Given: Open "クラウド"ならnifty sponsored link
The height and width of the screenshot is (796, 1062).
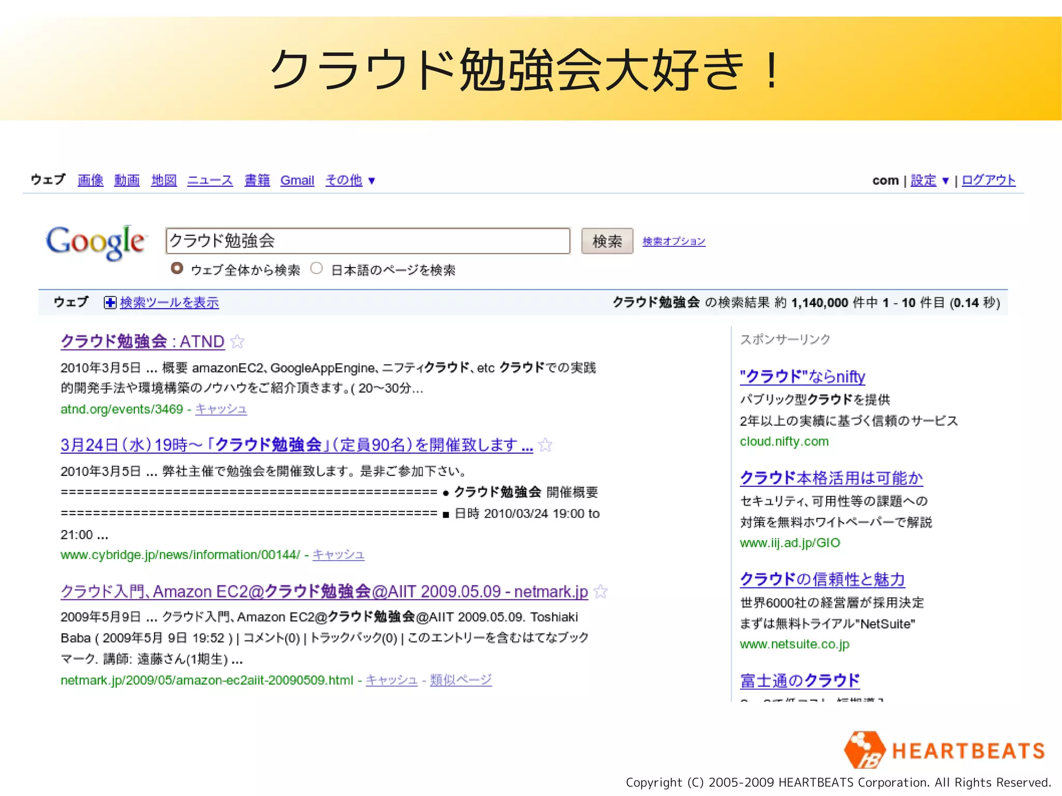Looking at the screenshot, I should click(x=803, y=376).
